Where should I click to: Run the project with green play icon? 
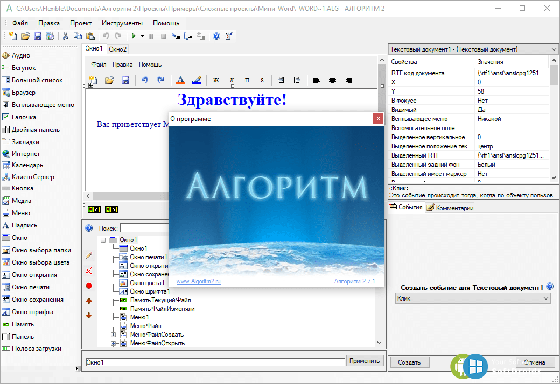[x=134, y=35]
